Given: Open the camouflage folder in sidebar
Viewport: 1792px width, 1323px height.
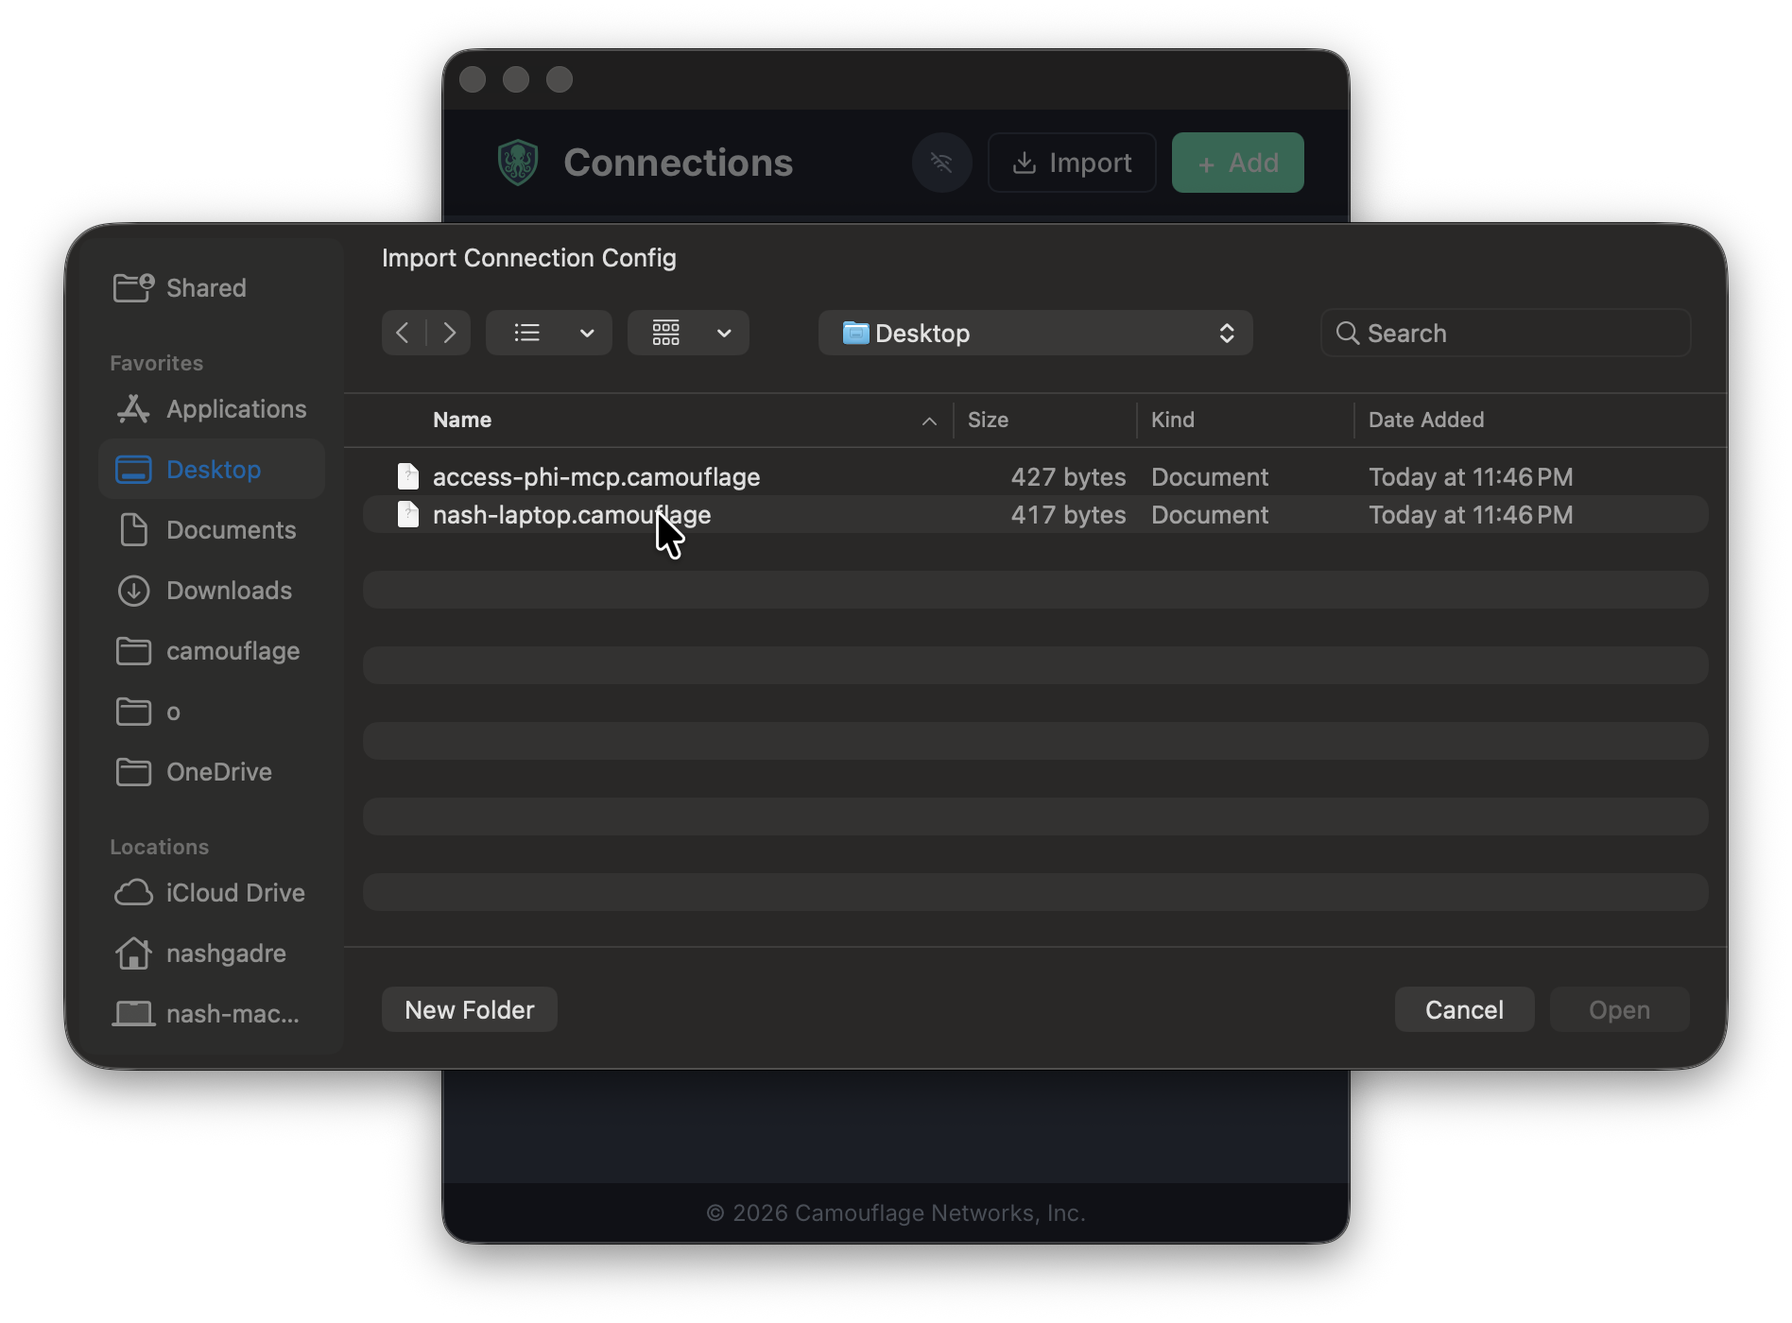Looking at the screenshot, I should pos(212,650).
